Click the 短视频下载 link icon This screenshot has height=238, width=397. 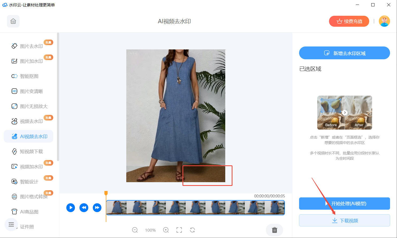14,151
